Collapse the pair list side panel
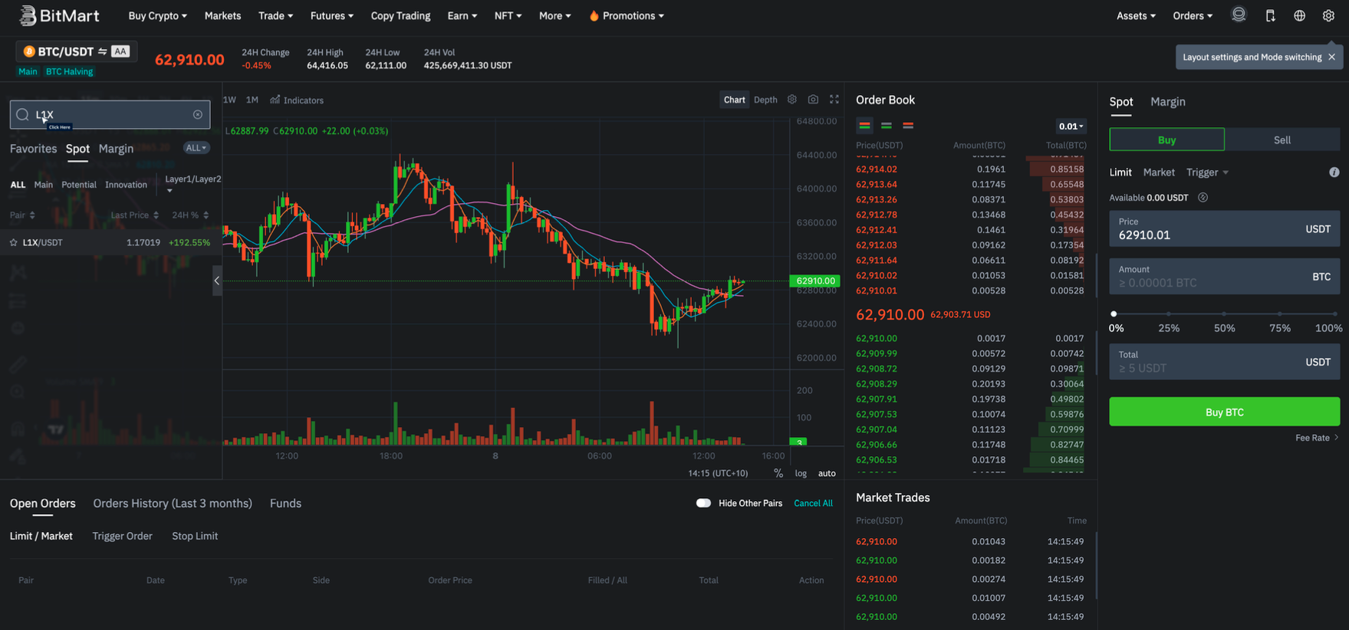 click(217, 281)
